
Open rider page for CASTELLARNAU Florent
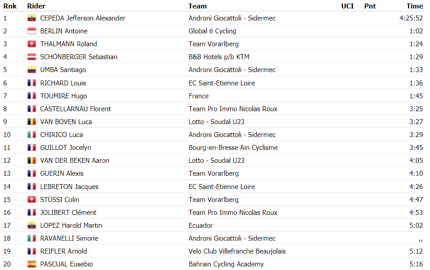[x=75, y=109]
